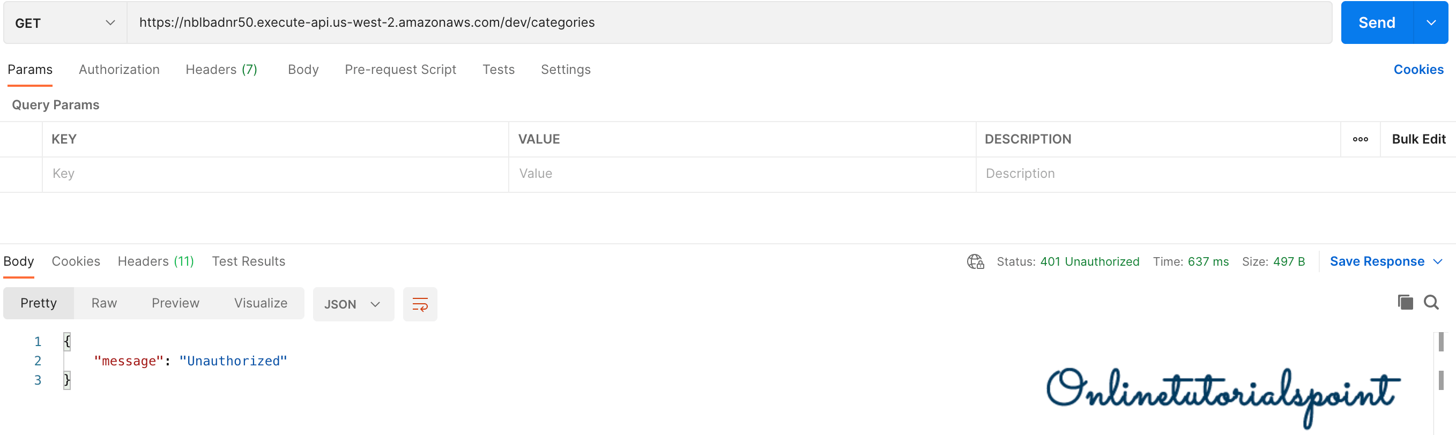Open the three-dots column options icon
The width and height of the screenshot is (1456, 435).
(1361, 139)
